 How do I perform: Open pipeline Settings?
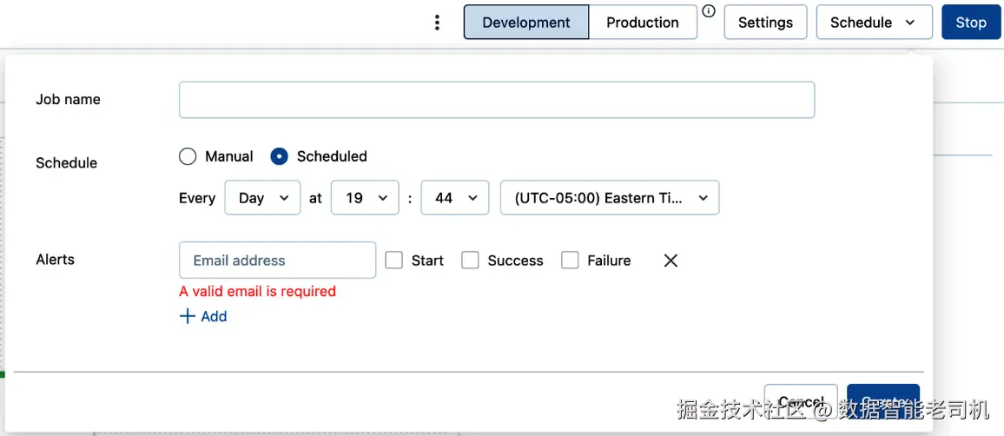pyautogui.click(x=765, y=23)
